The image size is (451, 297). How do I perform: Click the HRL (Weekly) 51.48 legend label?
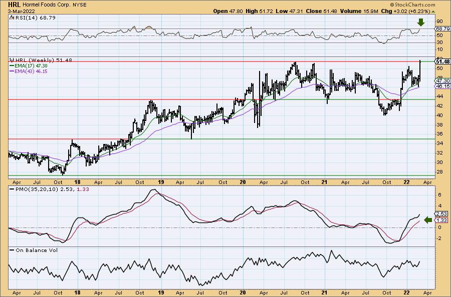[44, 60]
